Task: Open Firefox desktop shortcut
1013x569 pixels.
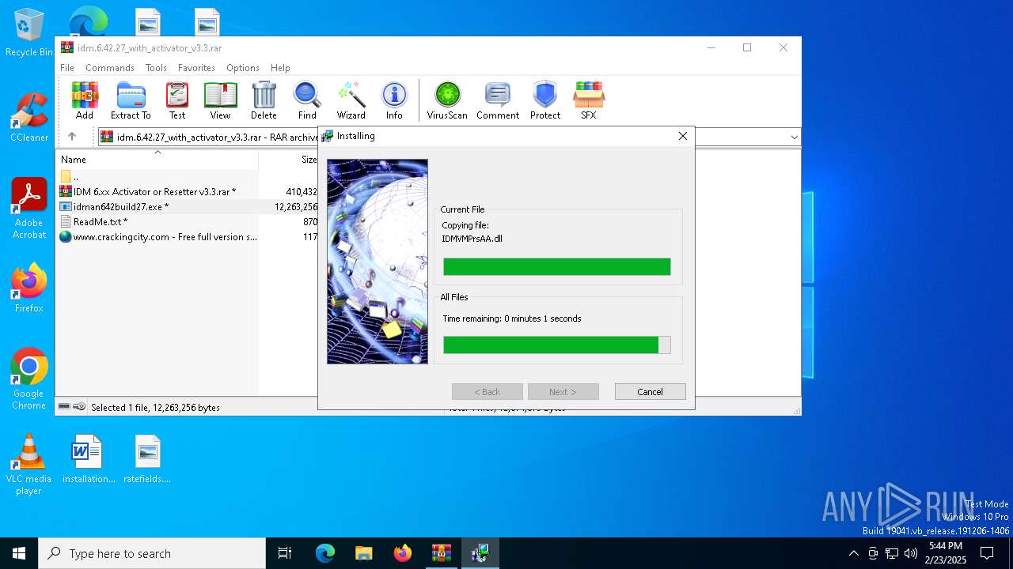Action: (28, 288)
